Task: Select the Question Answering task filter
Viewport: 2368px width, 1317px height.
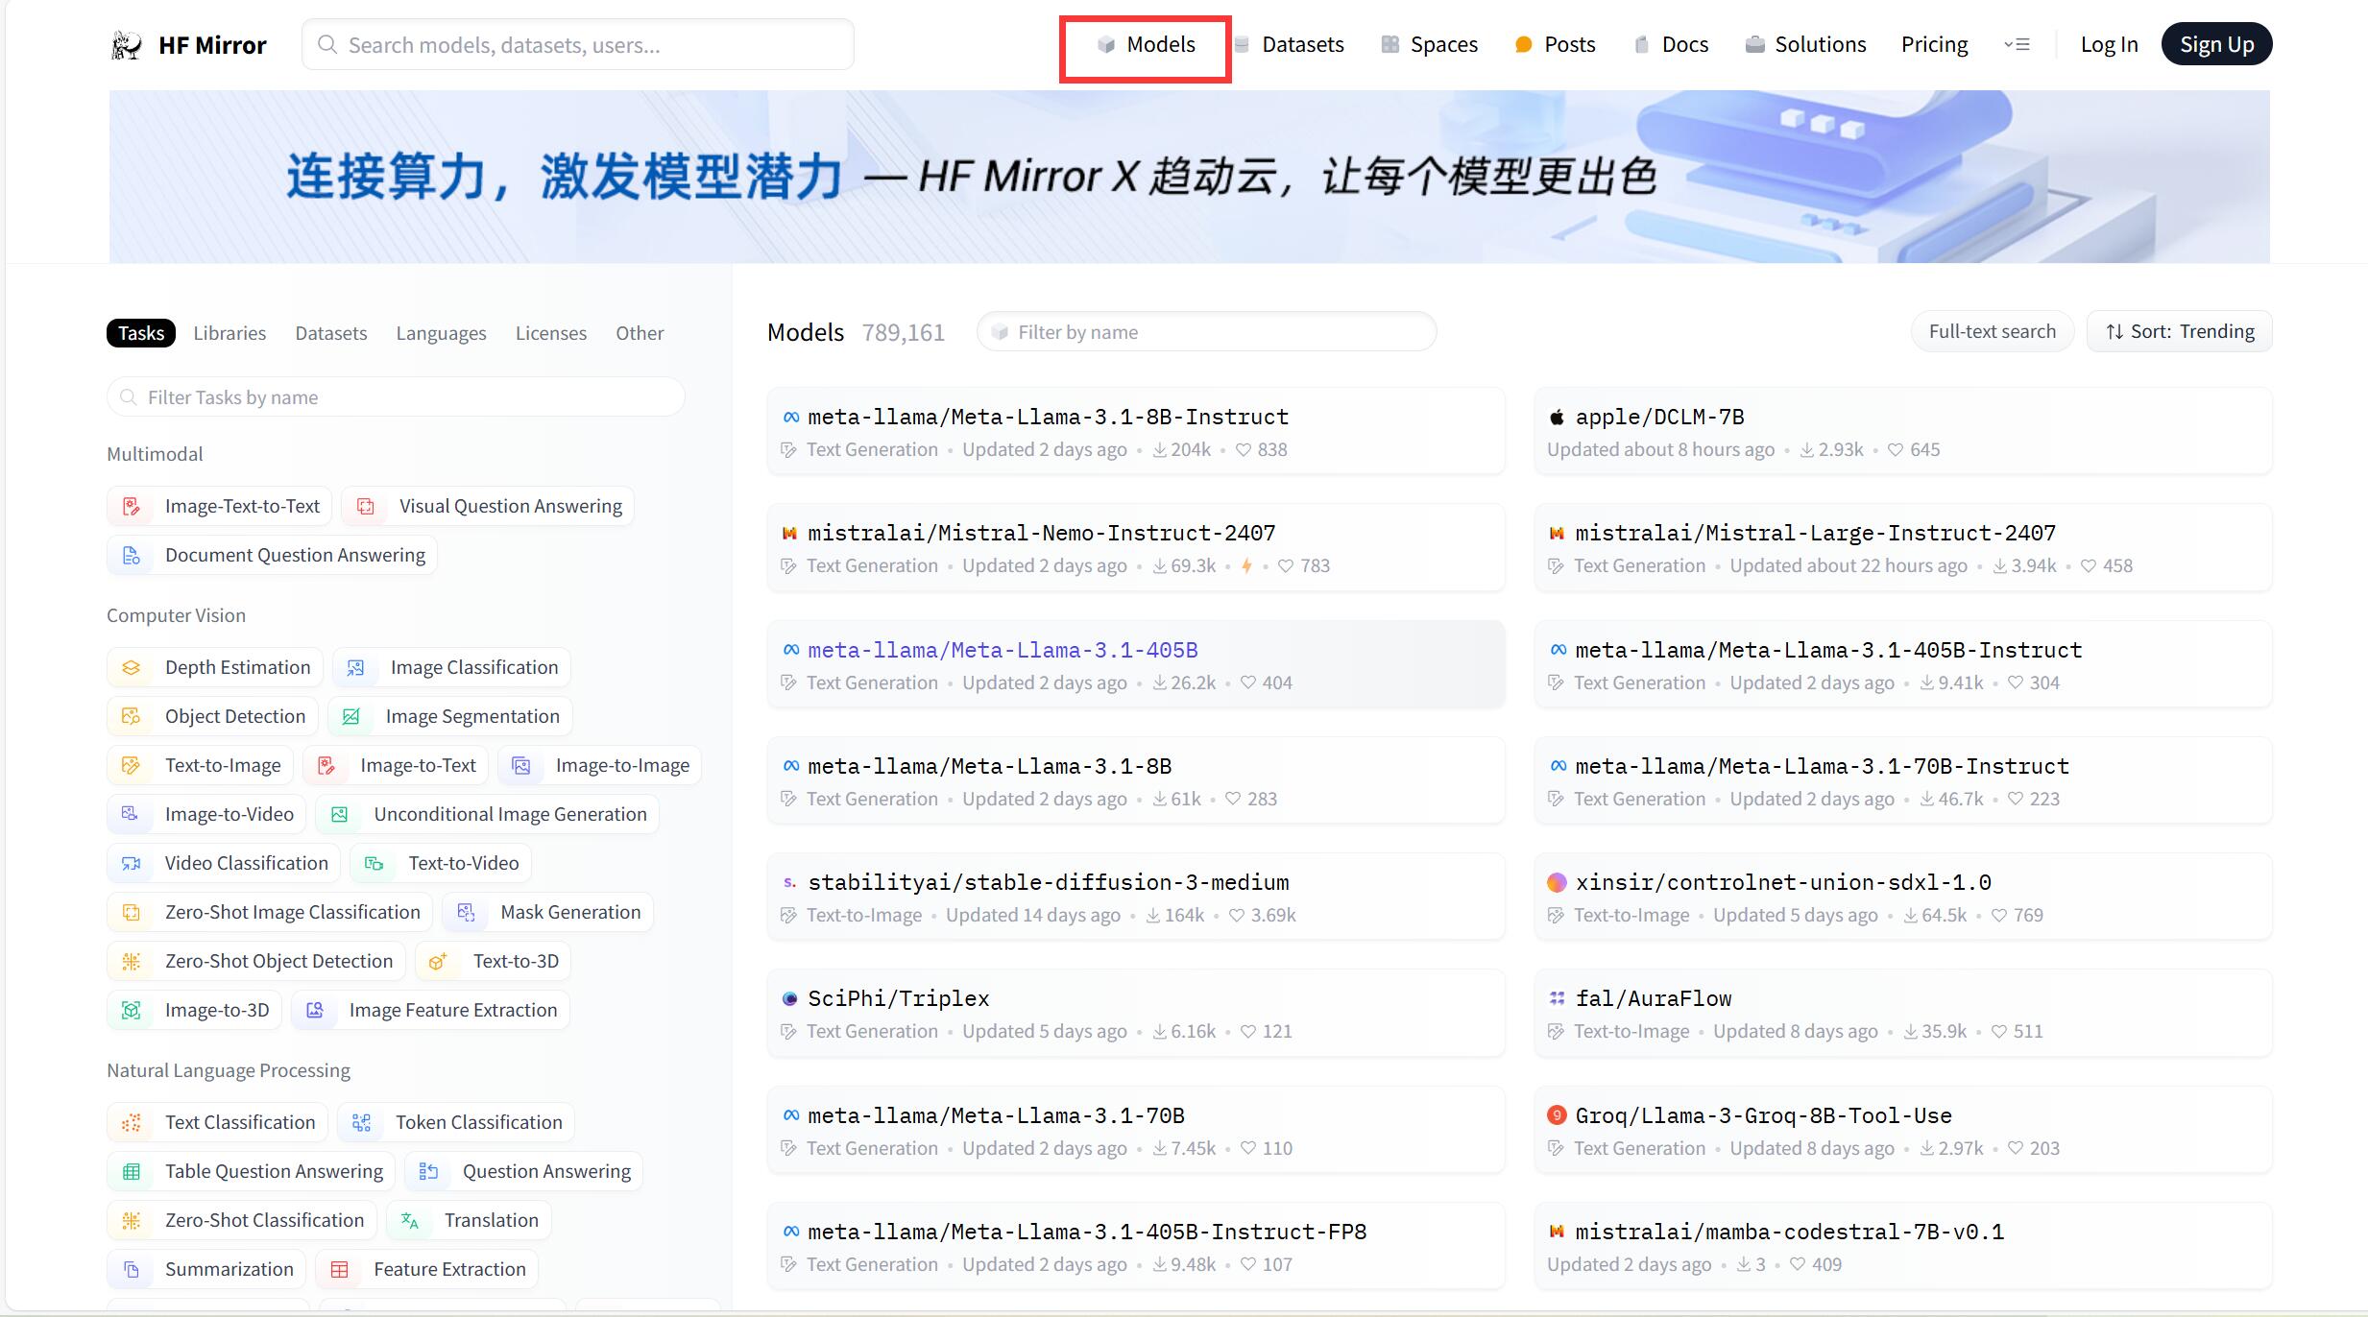Action: [x=523, y=1171]
